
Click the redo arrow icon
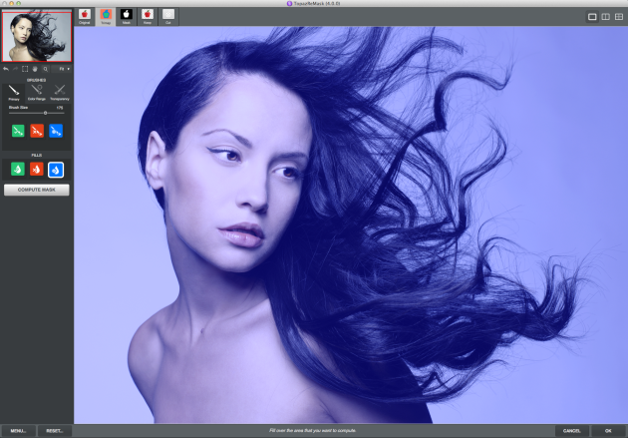[15, 69]
